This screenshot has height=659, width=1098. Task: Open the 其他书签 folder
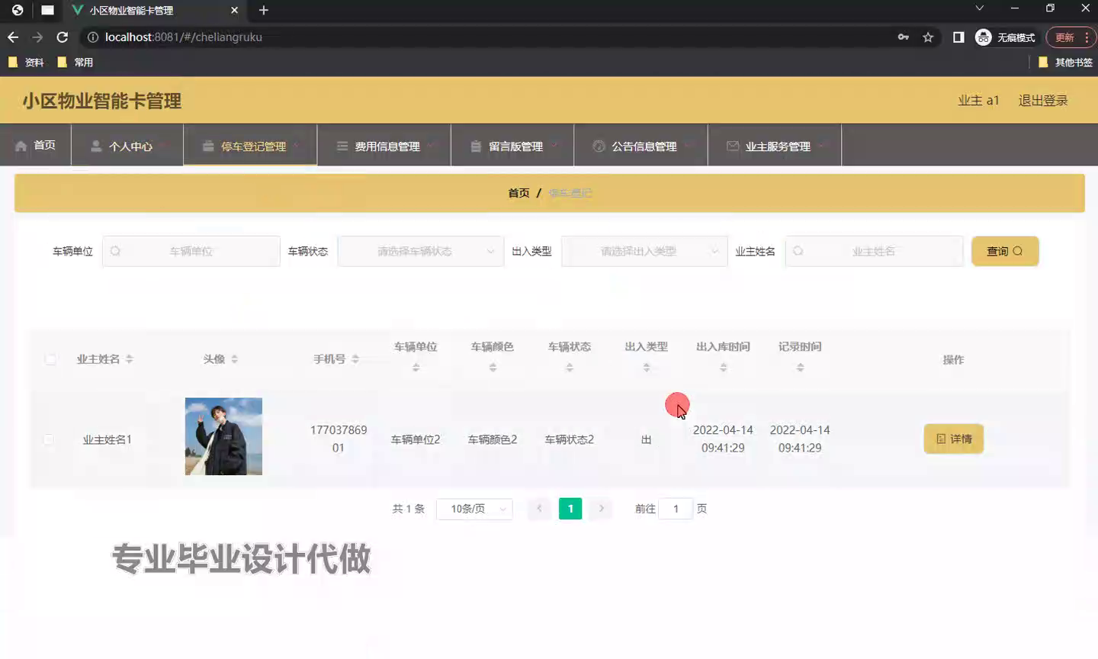(1065, 63)
